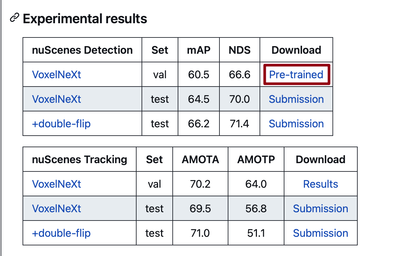
Task: Click the Download header in detection table
Action: (x=296, y=50)
